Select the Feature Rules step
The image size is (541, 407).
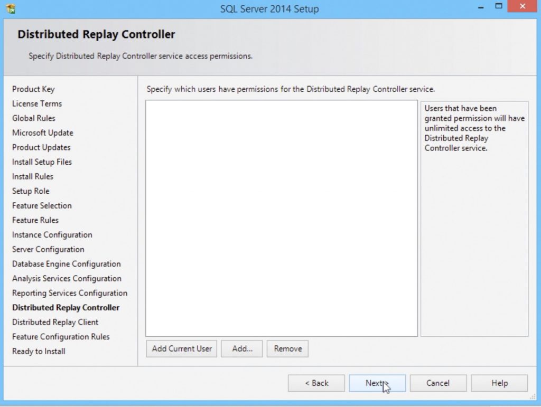35,220
